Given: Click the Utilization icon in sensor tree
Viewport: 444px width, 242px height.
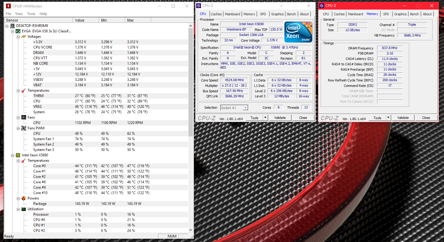Looking at the screenshot, I should 24,209.
